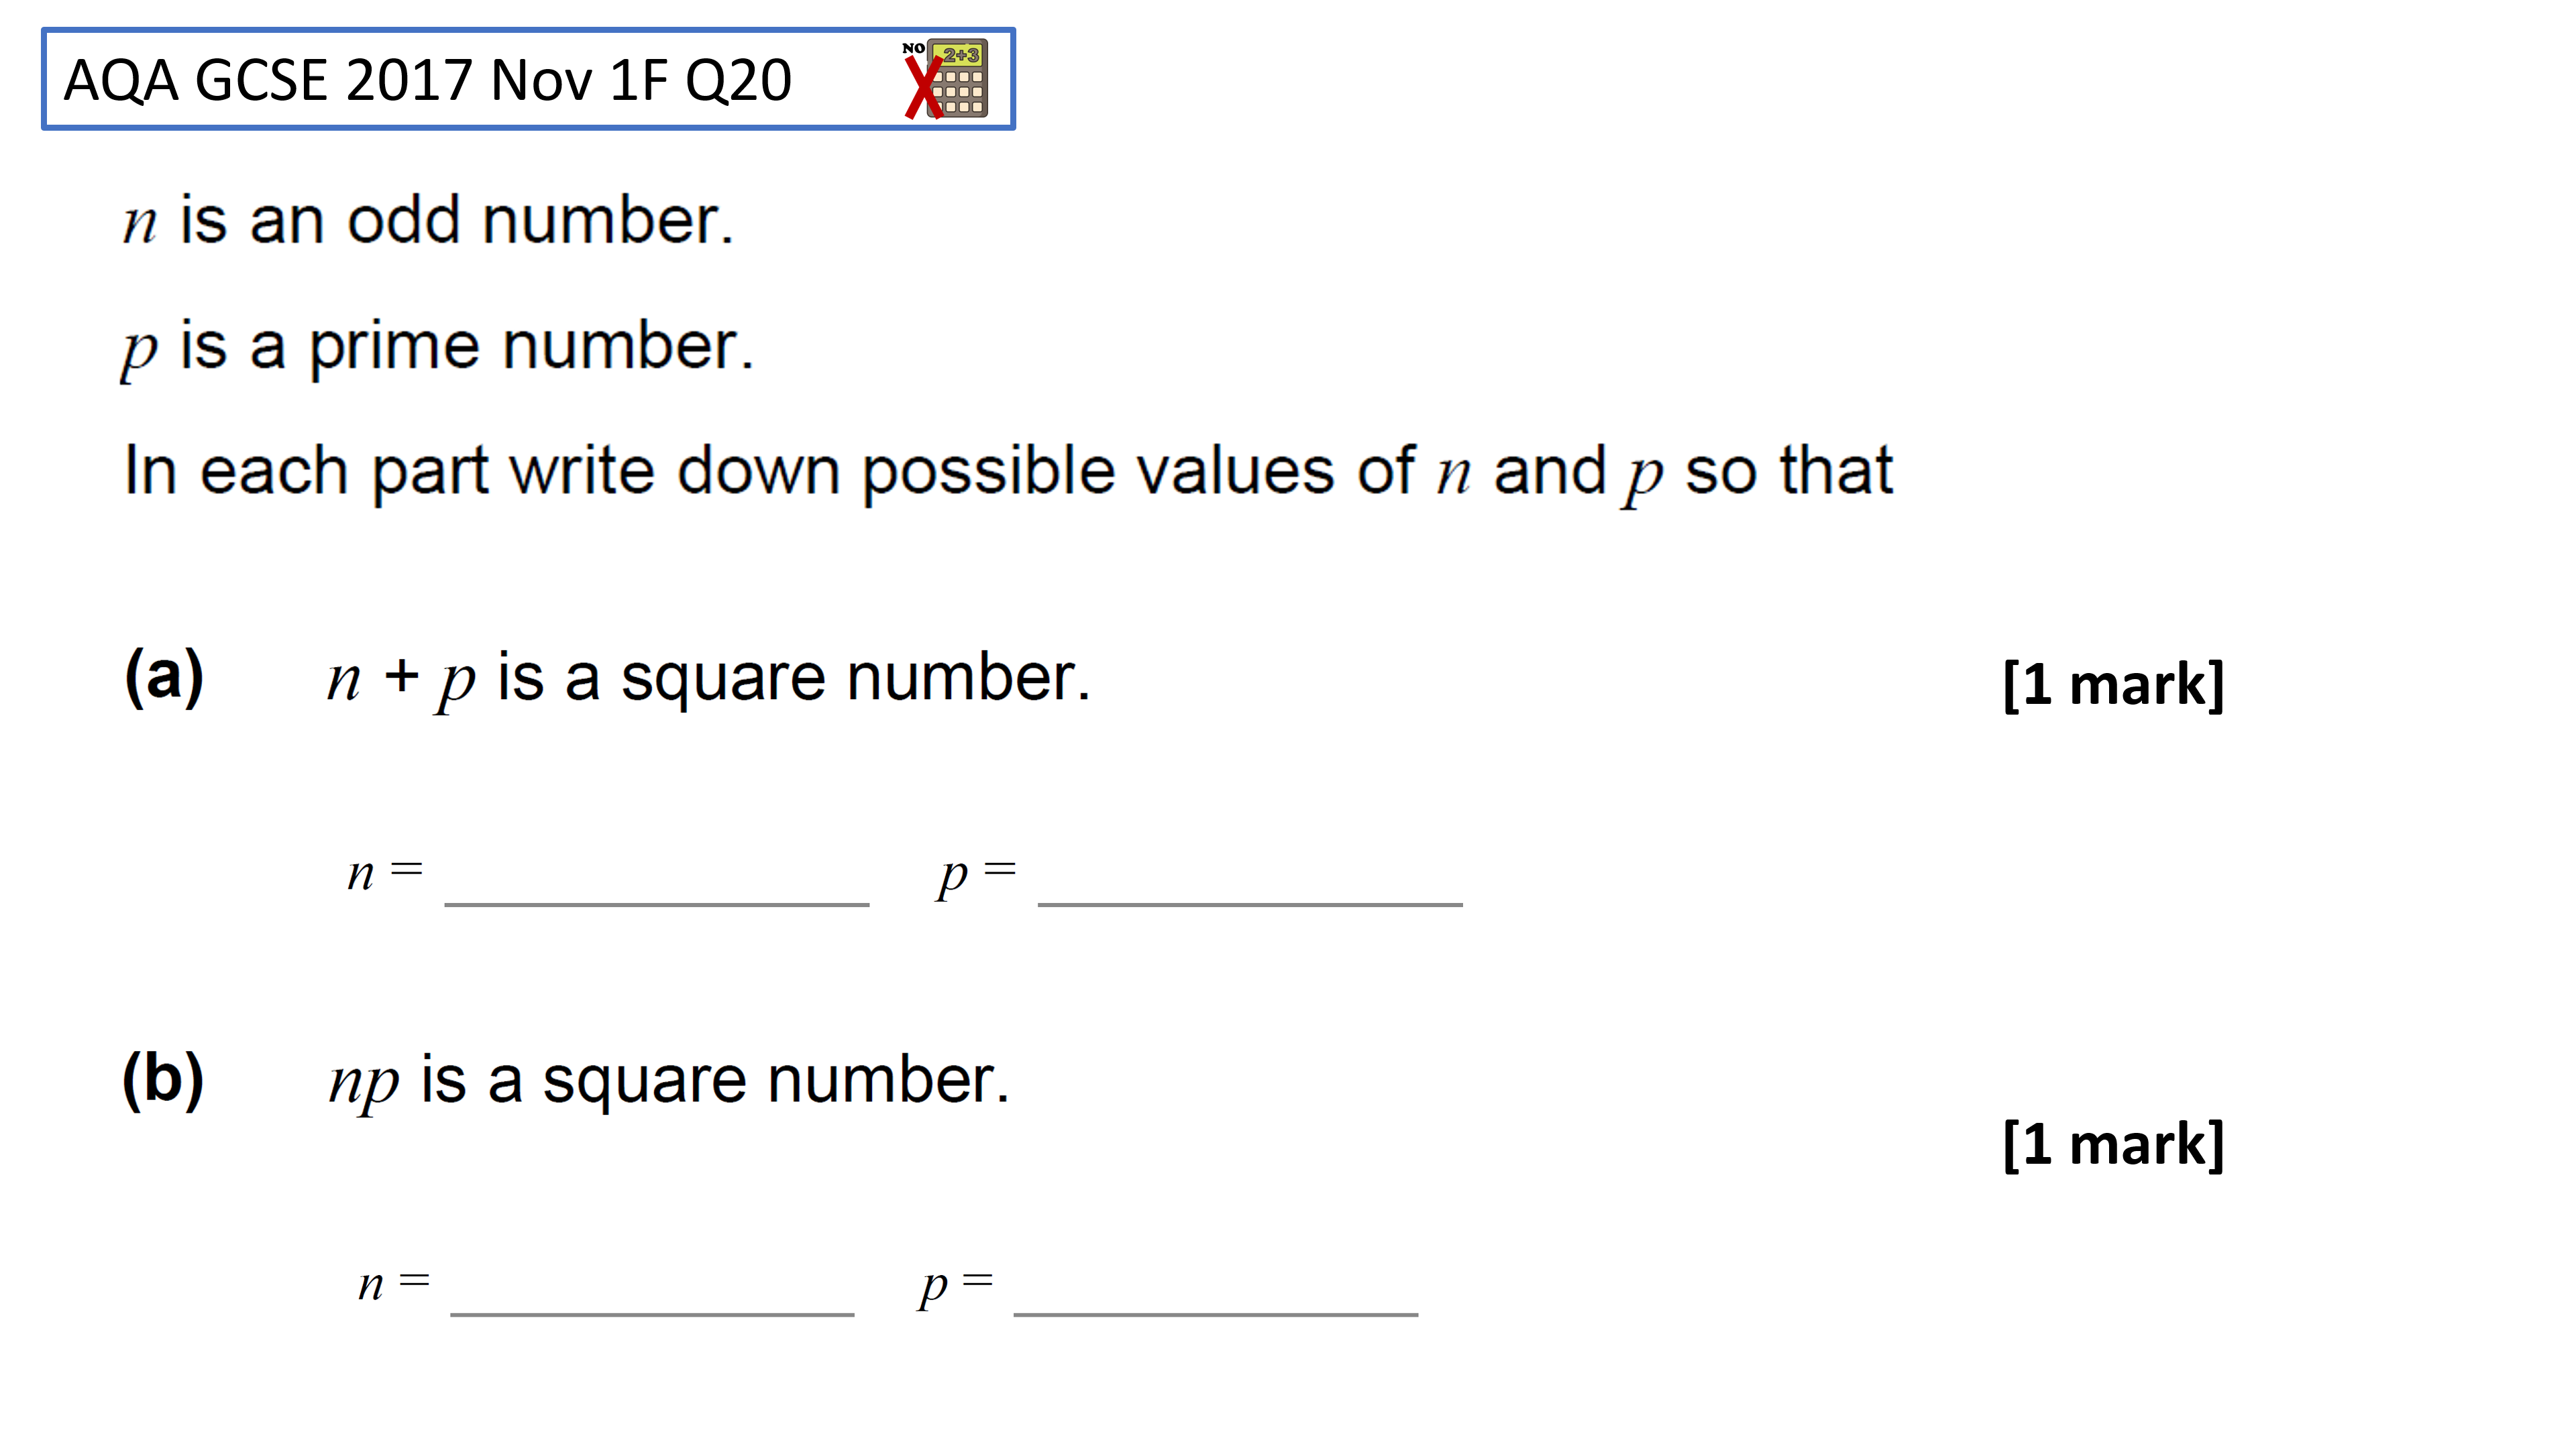This screenshot has width=2576, height=1448.
Task: Click the [1 mark] text for part (b)
Action: [2113, 1144]
